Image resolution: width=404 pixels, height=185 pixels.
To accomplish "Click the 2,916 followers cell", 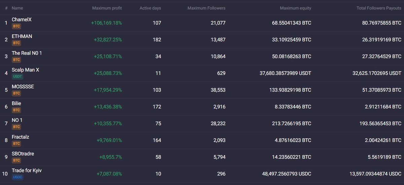I will [220, 107].
